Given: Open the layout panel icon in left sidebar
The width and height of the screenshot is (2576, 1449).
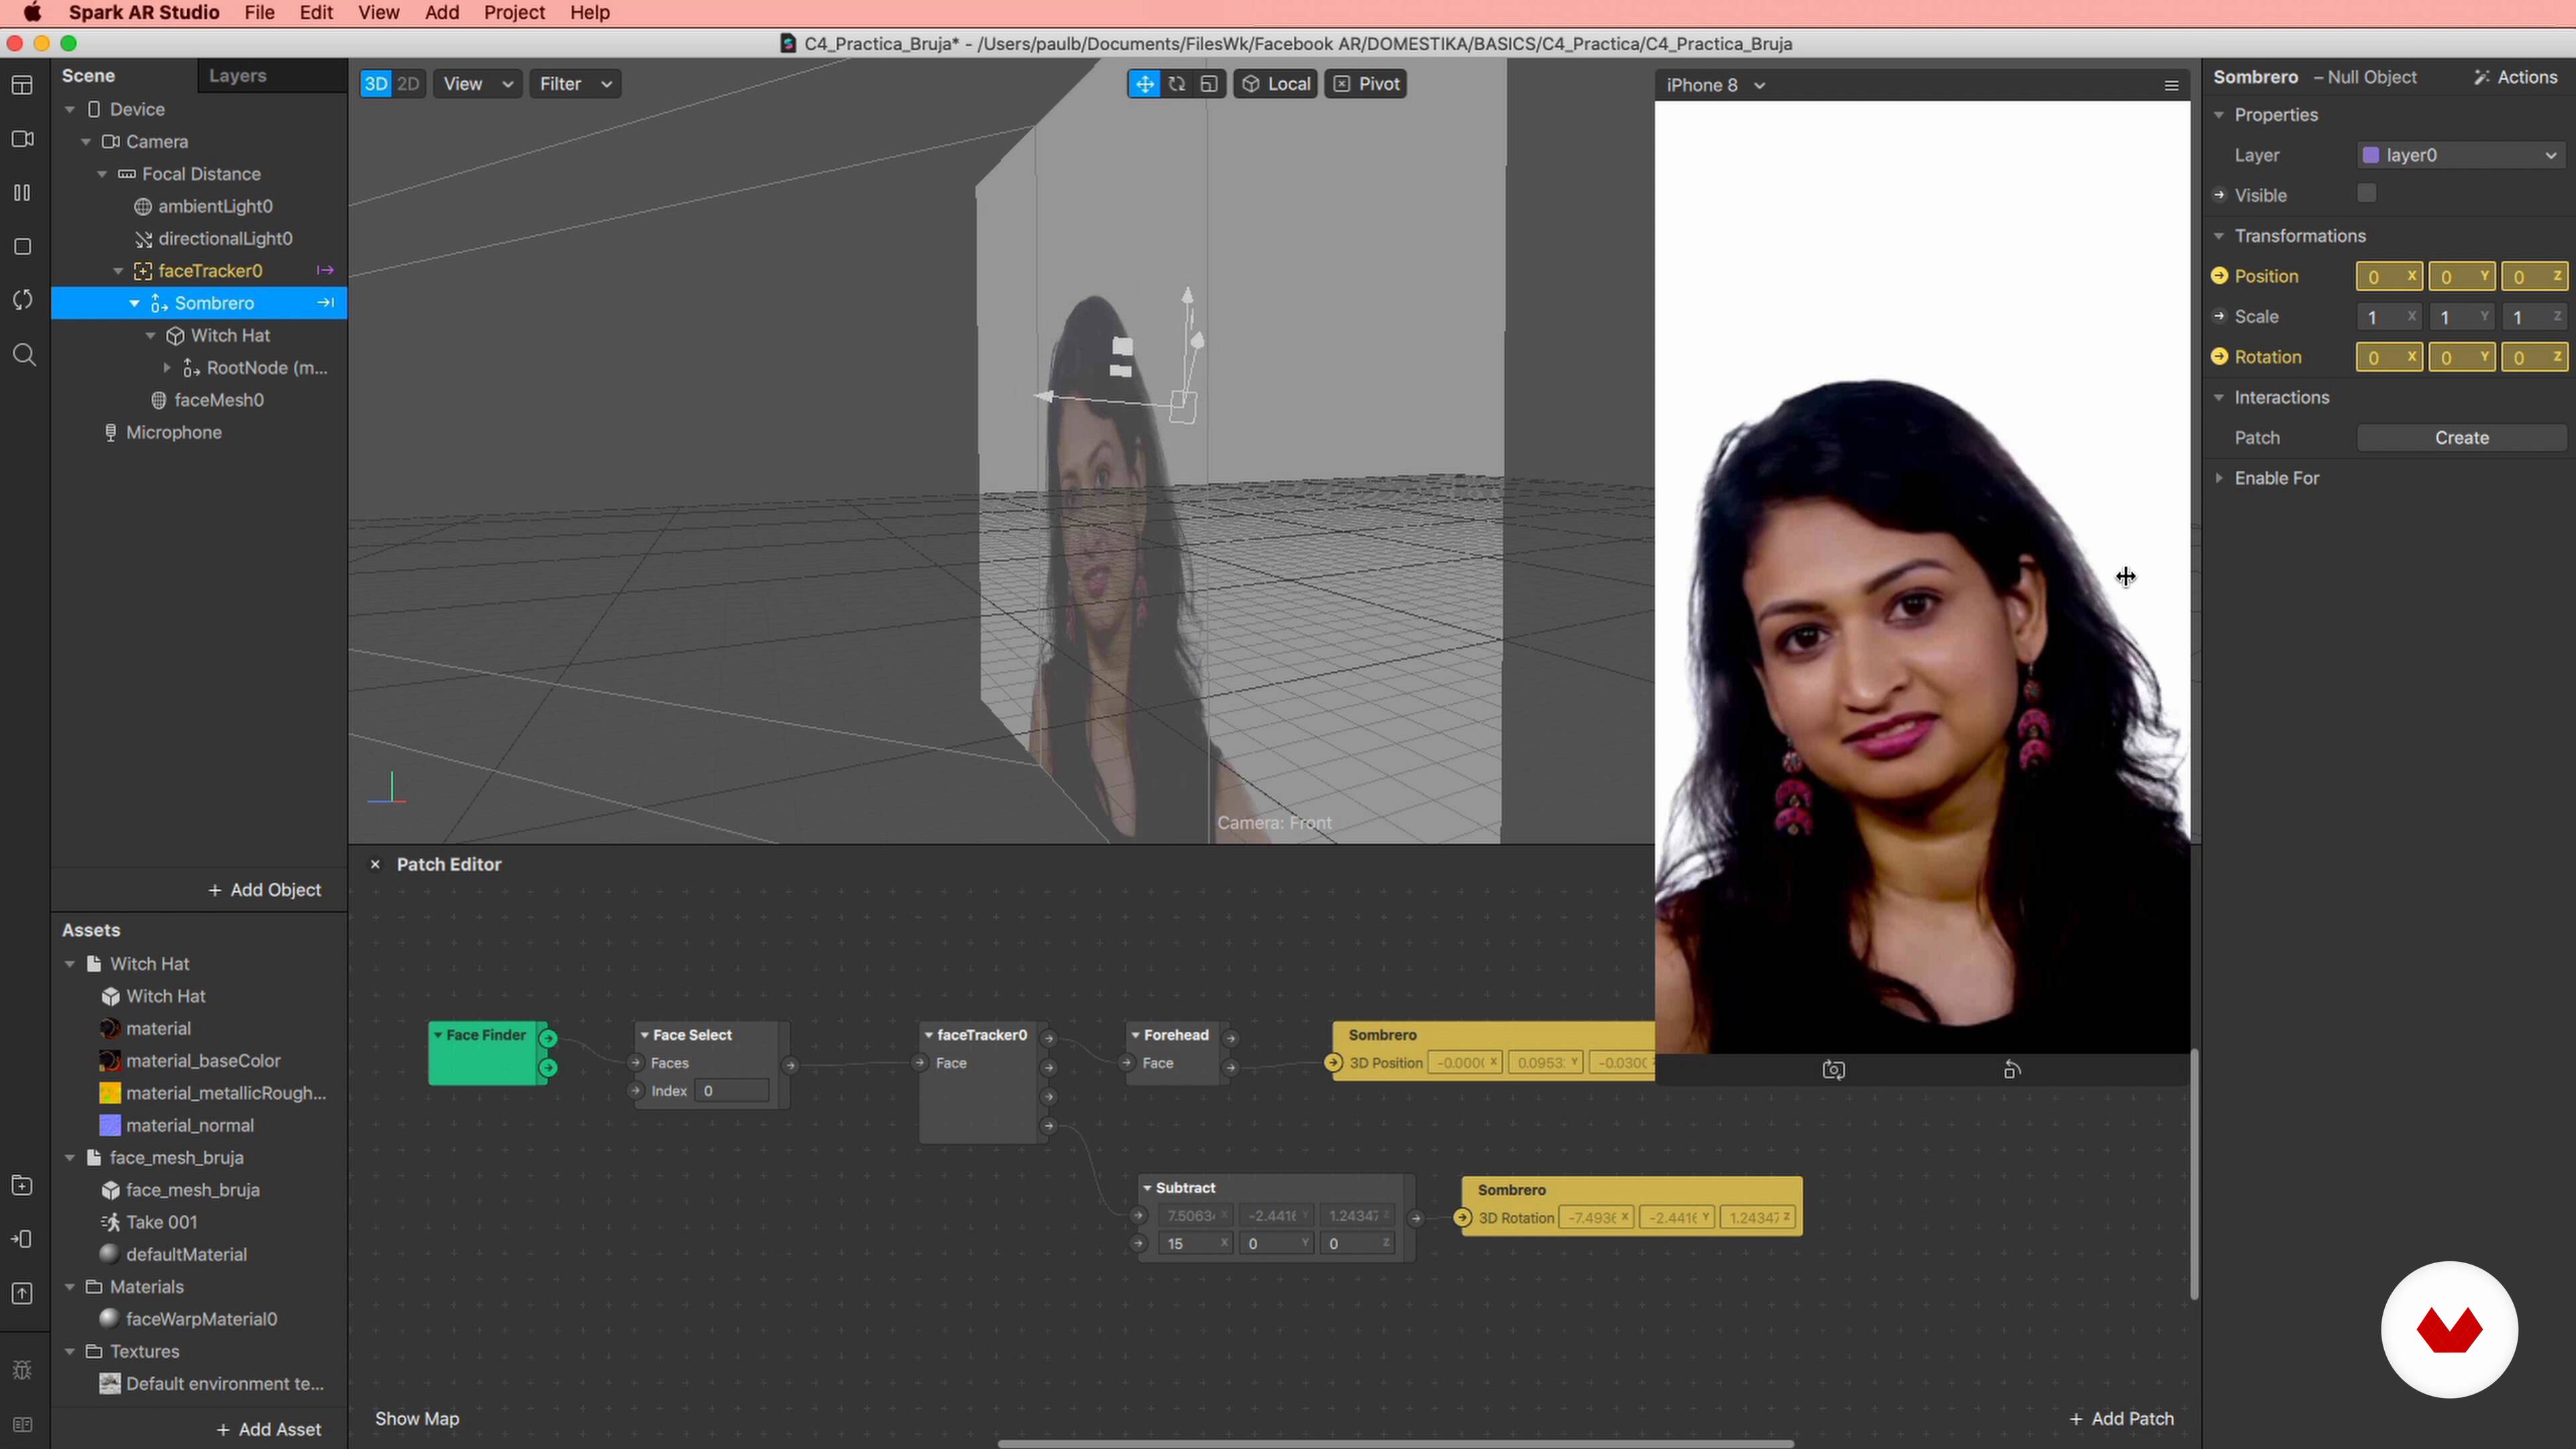Looking at the screenshot, I should click(x=22, y=85).
